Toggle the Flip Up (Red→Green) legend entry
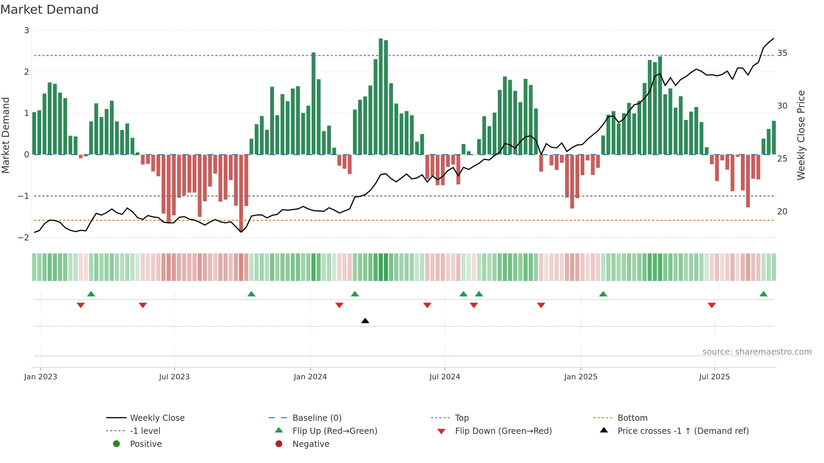Viewport: 824px width, 463px height. click(326, 431)
